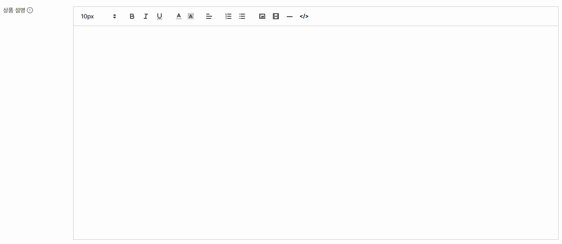Insert an image into the description
The height and width of the screenshot is (244, 562).
pos(262,16)
